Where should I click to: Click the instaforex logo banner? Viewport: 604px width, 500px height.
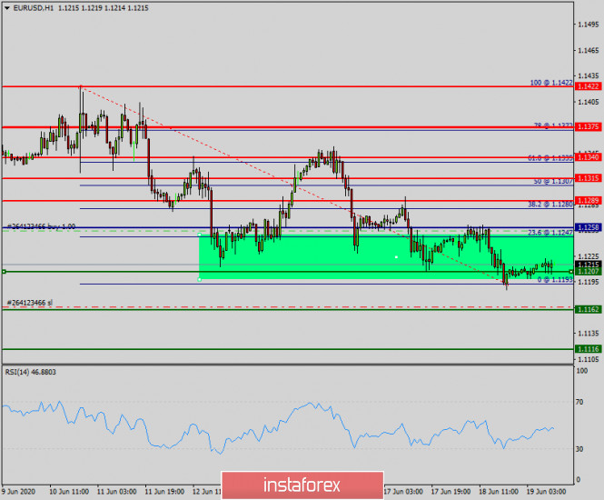(302, 485)
